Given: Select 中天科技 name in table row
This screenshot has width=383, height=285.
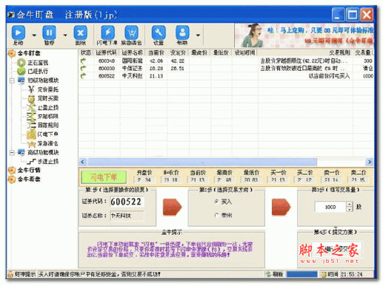Looking at the screenshot, I should pyautogui.click(x=132, y=76).
